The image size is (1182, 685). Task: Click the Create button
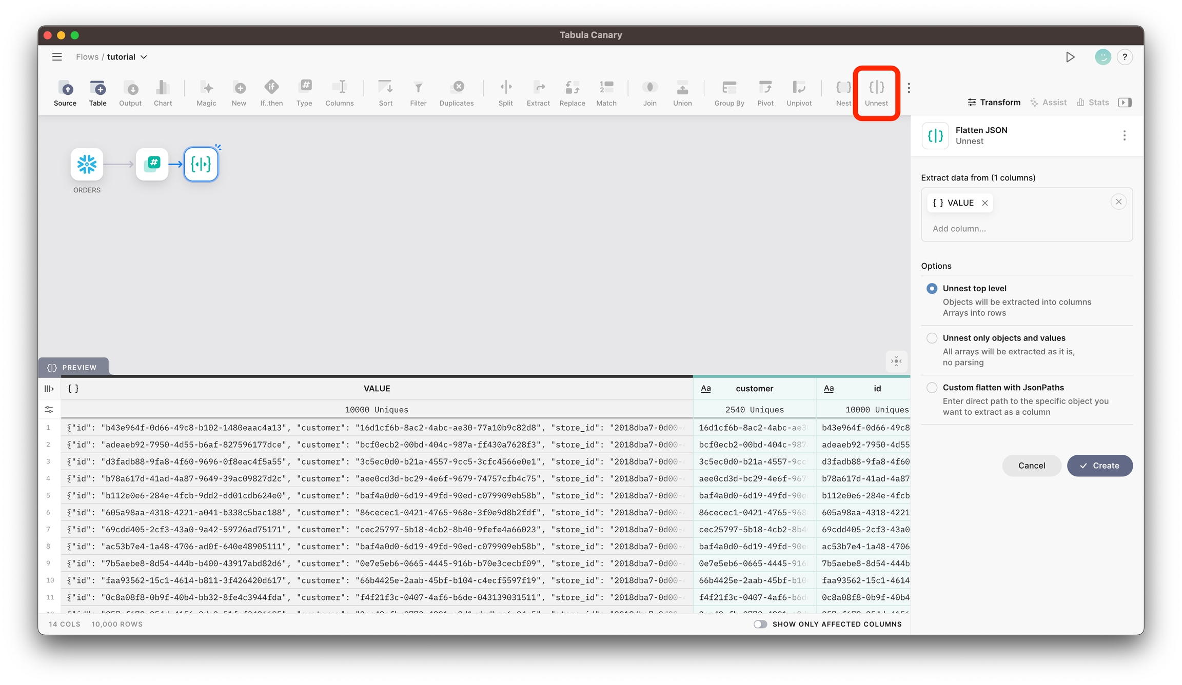(x=1099, y=466)
